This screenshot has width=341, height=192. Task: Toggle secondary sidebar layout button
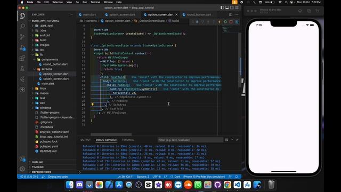(232, 7)
